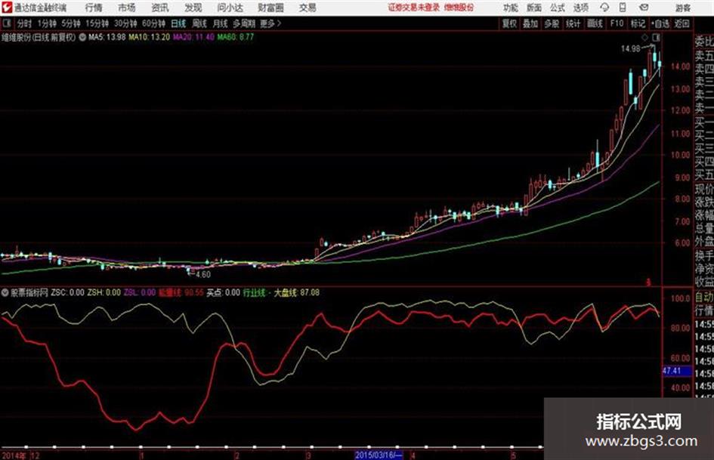Click the 自选 watchlist toolbar button

coord(660,23)
